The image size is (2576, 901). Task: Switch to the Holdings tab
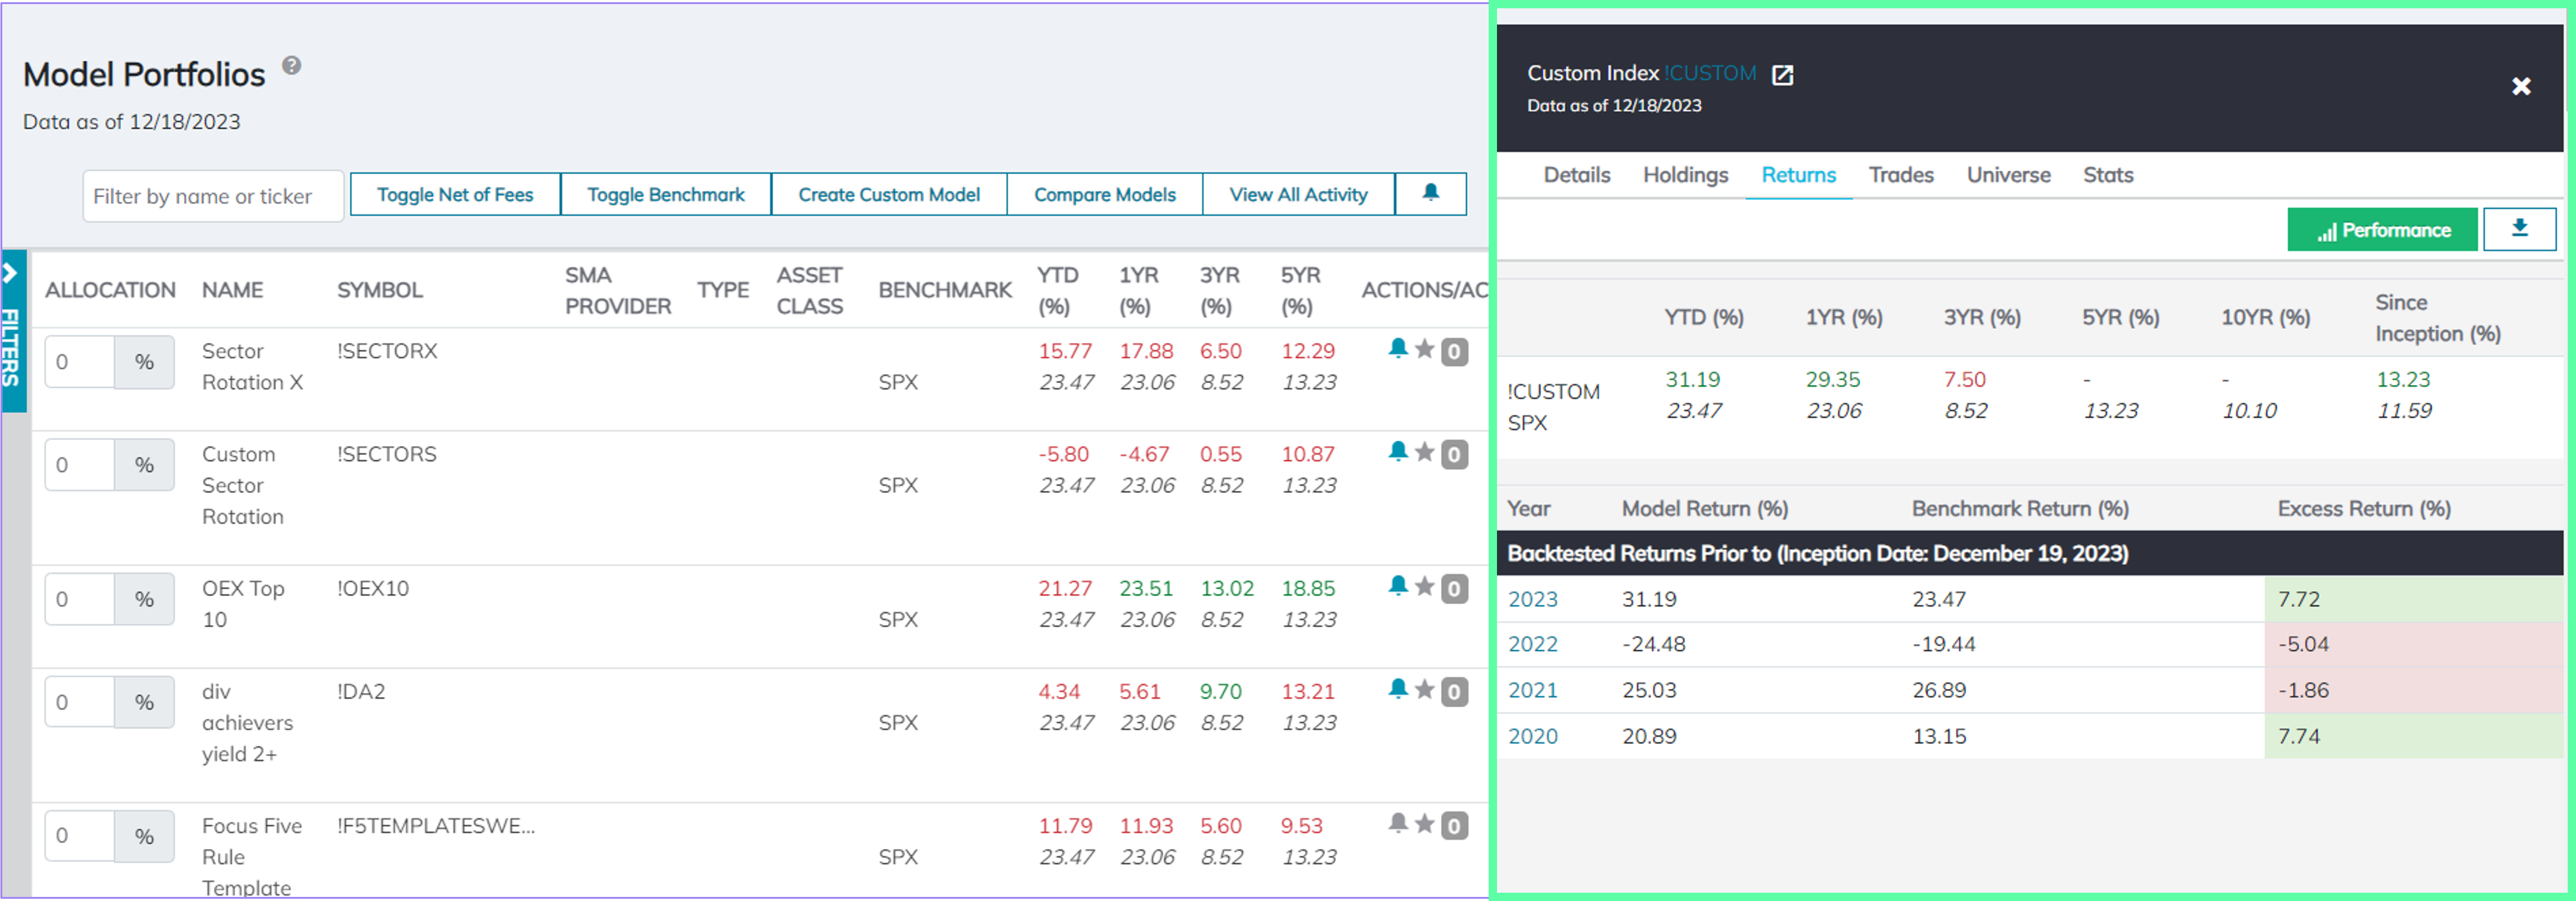pyautogui.click(x=1685, y=175)
